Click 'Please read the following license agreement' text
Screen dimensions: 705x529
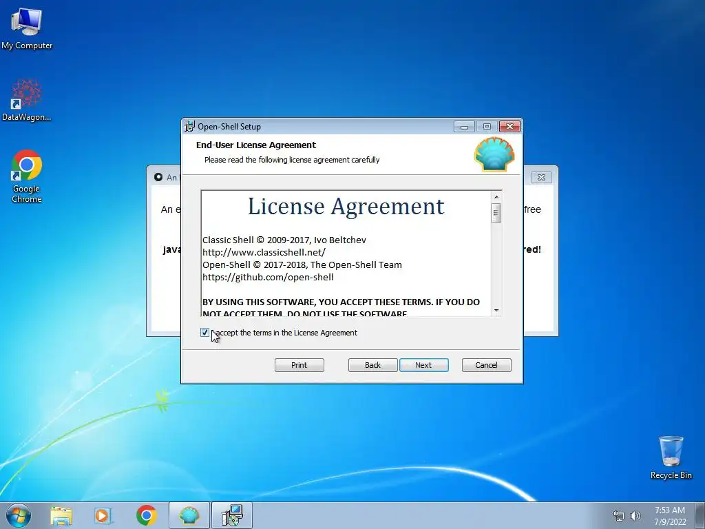292,160
